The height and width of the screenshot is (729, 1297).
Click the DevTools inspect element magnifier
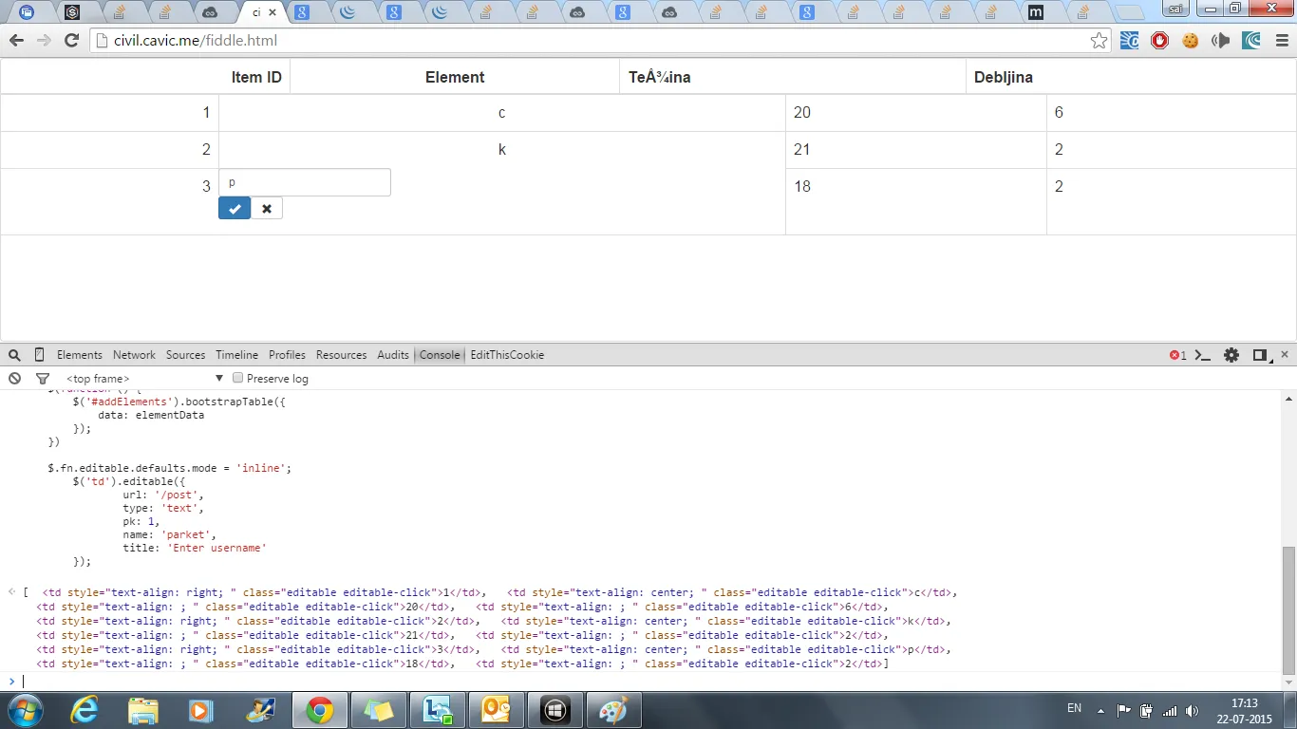pos(14,355)
